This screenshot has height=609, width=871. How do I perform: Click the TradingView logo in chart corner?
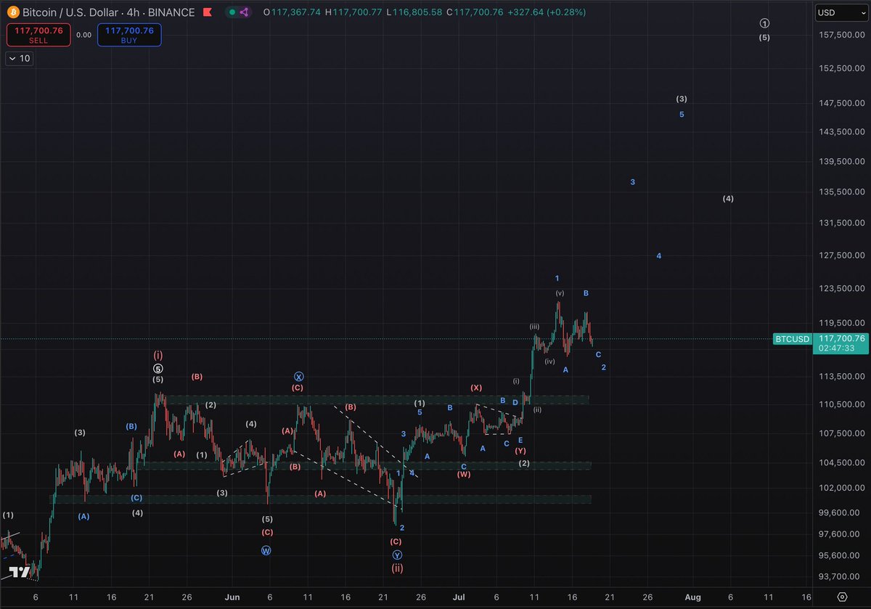(x=21, y=572)
